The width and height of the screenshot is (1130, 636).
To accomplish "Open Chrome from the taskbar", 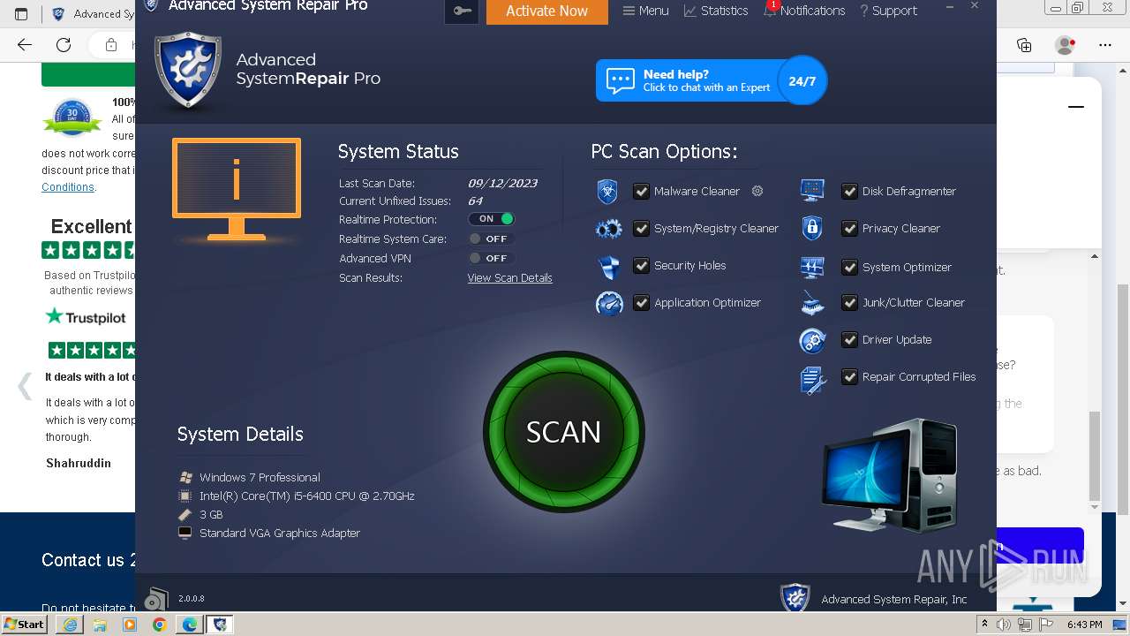I will click(x=159, y=625).
